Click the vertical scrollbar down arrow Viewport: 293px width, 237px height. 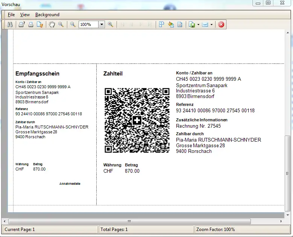(288, 215)
